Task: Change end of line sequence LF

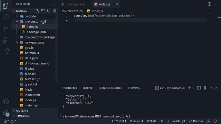Action: click(161, 121)
